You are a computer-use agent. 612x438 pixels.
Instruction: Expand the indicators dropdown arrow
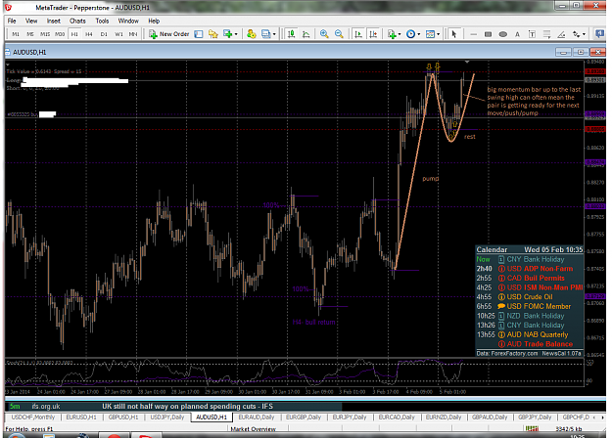(400, 34)
